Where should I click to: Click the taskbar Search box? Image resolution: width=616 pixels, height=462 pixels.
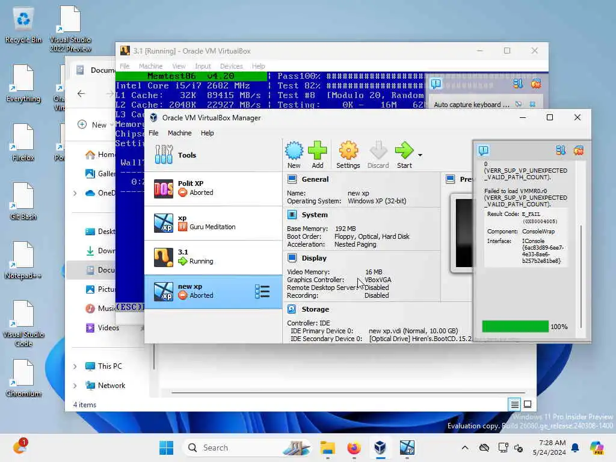tap(247, 448)
